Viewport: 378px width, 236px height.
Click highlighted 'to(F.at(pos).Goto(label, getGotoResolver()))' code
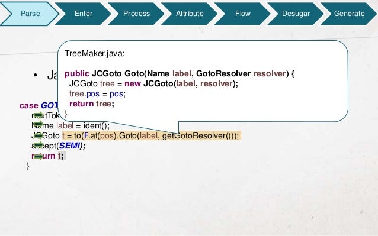156,136
